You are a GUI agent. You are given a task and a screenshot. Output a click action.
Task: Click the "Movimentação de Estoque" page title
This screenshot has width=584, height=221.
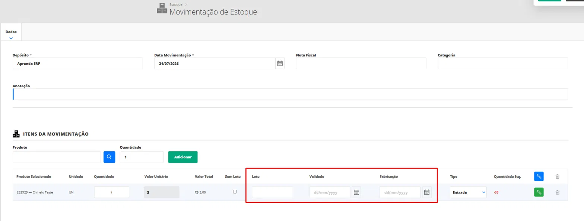point(213,12)
